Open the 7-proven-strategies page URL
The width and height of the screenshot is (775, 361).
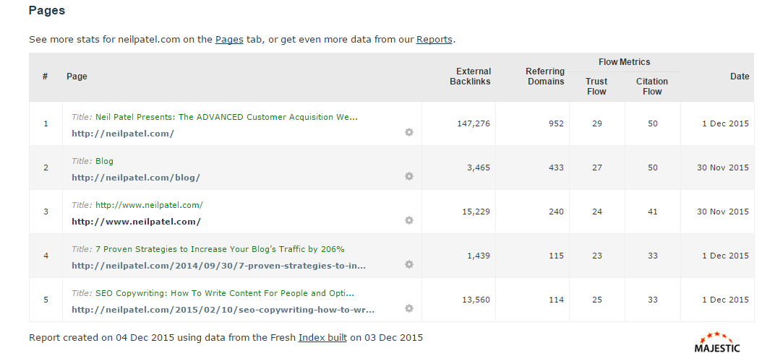pyautogui.click(x=218, y=266)
